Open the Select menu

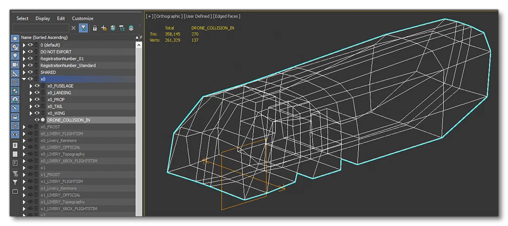[x=22, y=19]
